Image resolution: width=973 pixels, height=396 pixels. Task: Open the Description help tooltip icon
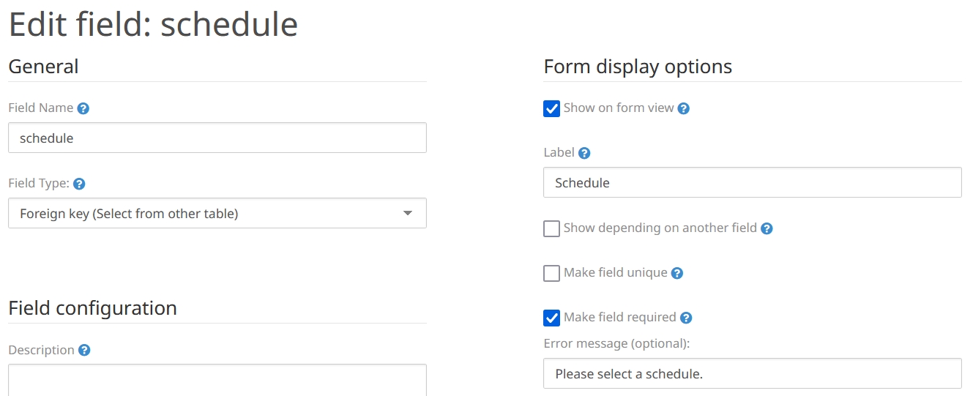click(84, 351)
